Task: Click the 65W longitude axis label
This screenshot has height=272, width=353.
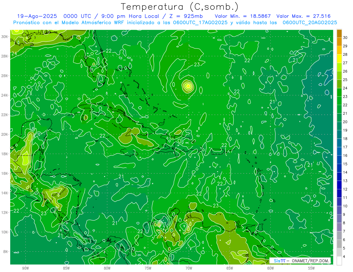Action: [x=230, y=268]
